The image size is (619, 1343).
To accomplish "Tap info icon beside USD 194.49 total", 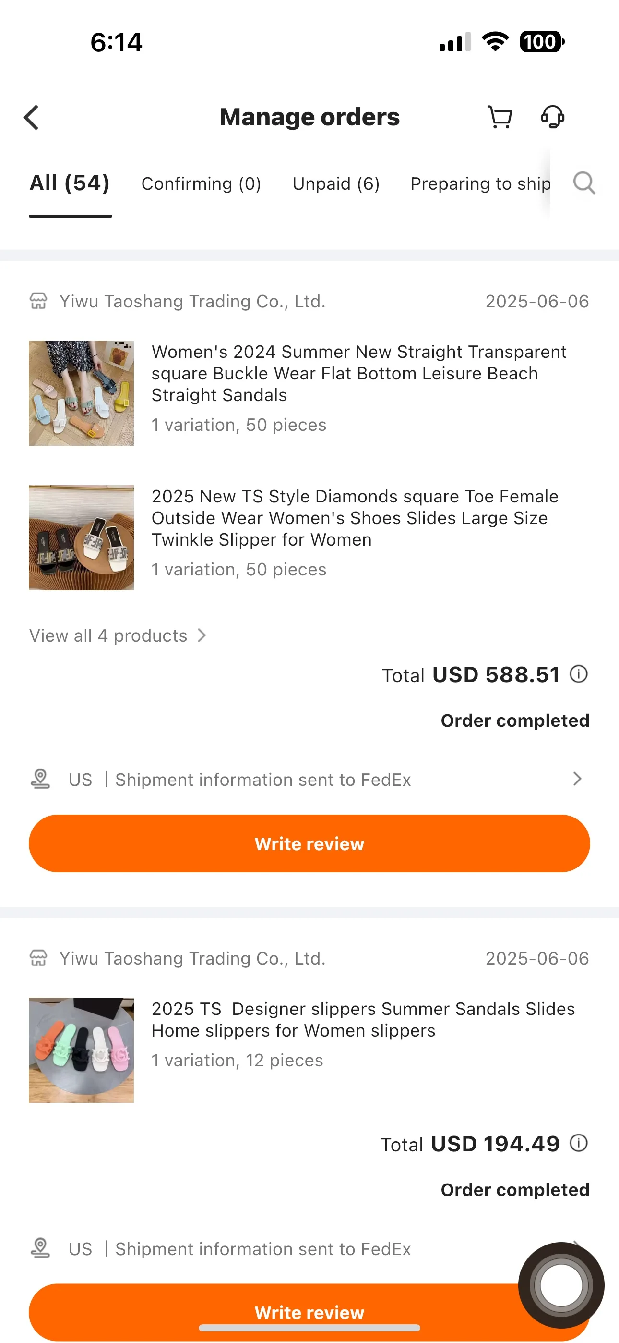I will [x=578, y=1143].
